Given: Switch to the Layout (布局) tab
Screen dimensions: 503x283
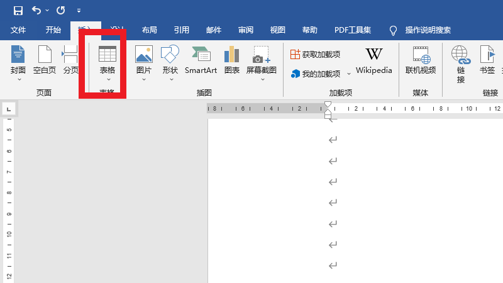Looking at the screenshot, I should [149, 30].
